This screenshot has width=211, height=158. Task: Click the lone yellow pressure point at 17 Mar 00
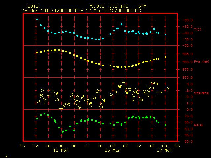166,57
